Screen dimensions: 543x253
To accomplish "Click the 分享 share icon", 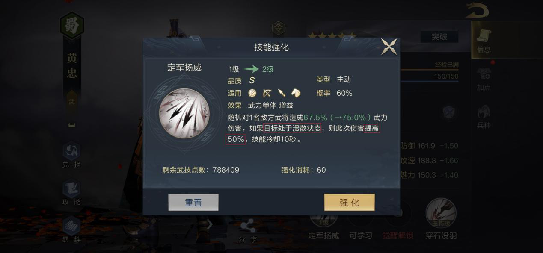I will 248,231.
